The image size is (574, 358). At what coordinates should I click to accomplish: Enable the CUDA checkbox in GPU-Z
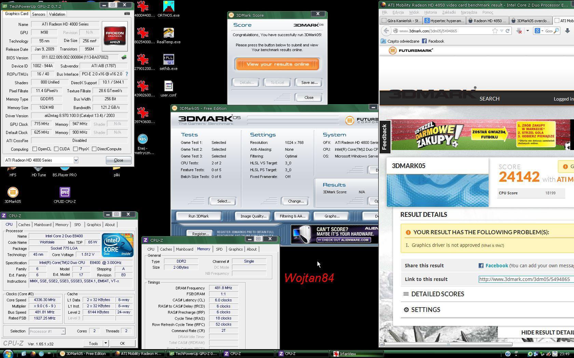click(x=56, y=149)
